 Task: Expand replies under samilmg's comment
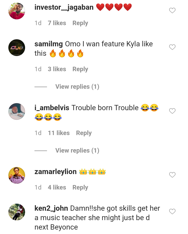[x=77, y=87]
